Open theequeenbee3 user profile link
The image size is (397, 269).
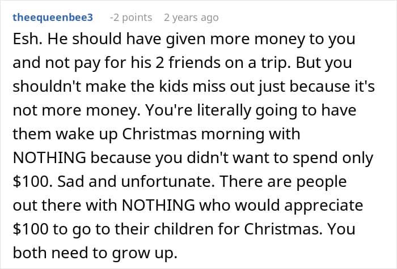(53, 18)
